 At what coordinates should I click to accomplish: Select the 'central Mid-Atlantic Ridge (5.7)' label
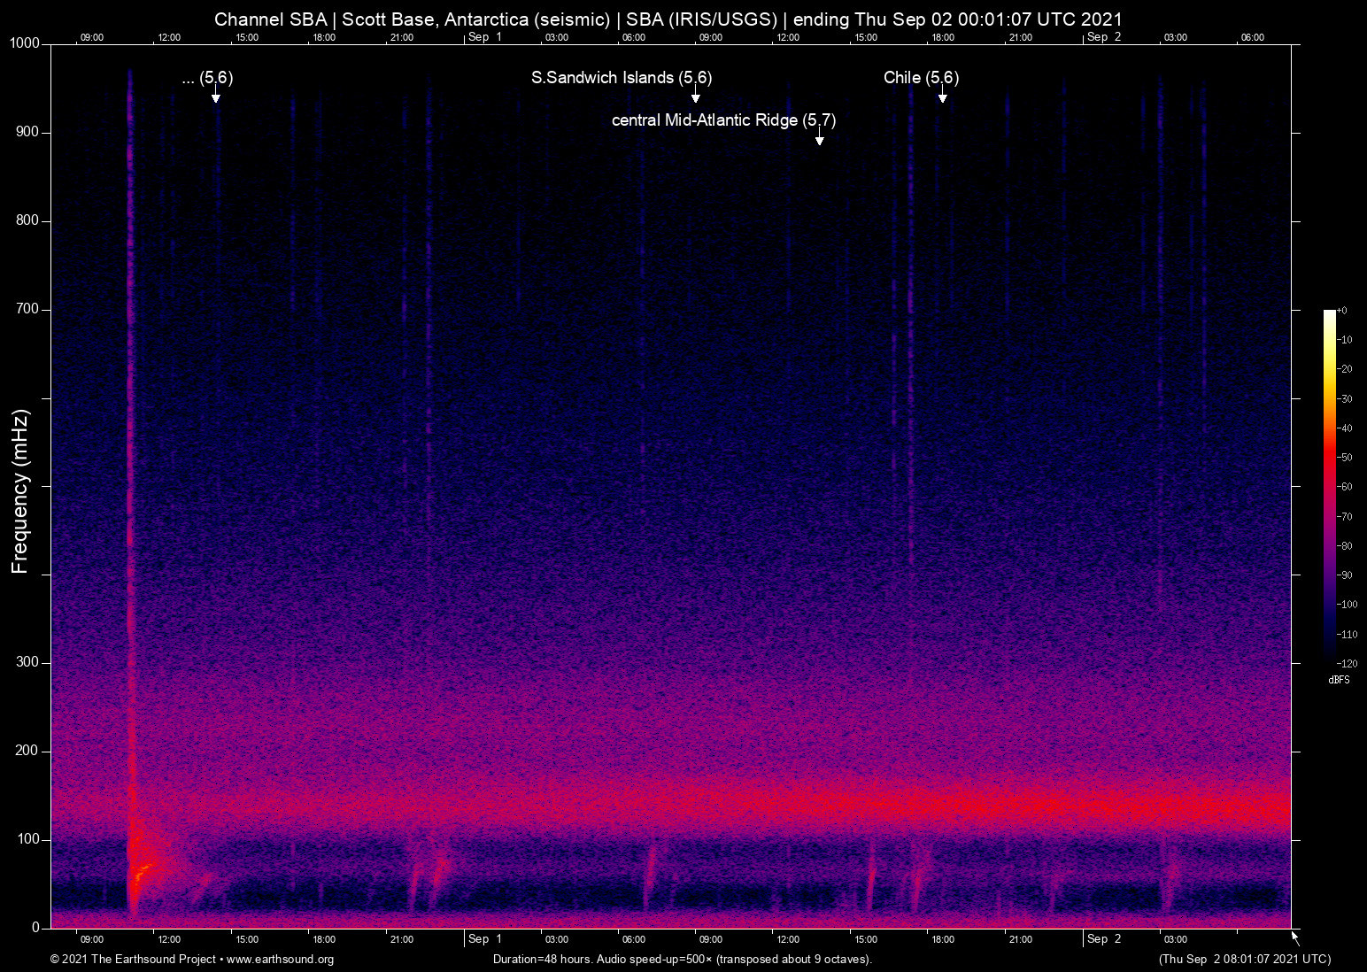(x=723, y=120)
